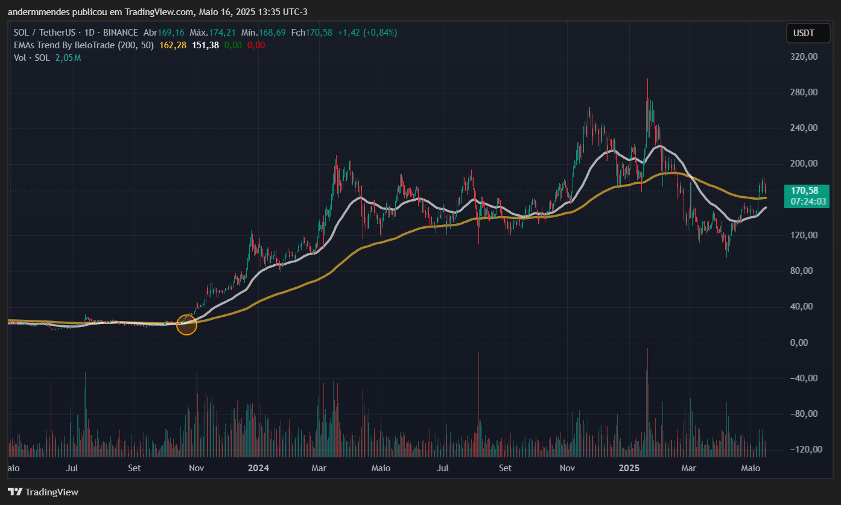Click the 07:24:03 bar countdown timer
The height and width of the screenshot is (505, 841).
(x=804, y=201)
